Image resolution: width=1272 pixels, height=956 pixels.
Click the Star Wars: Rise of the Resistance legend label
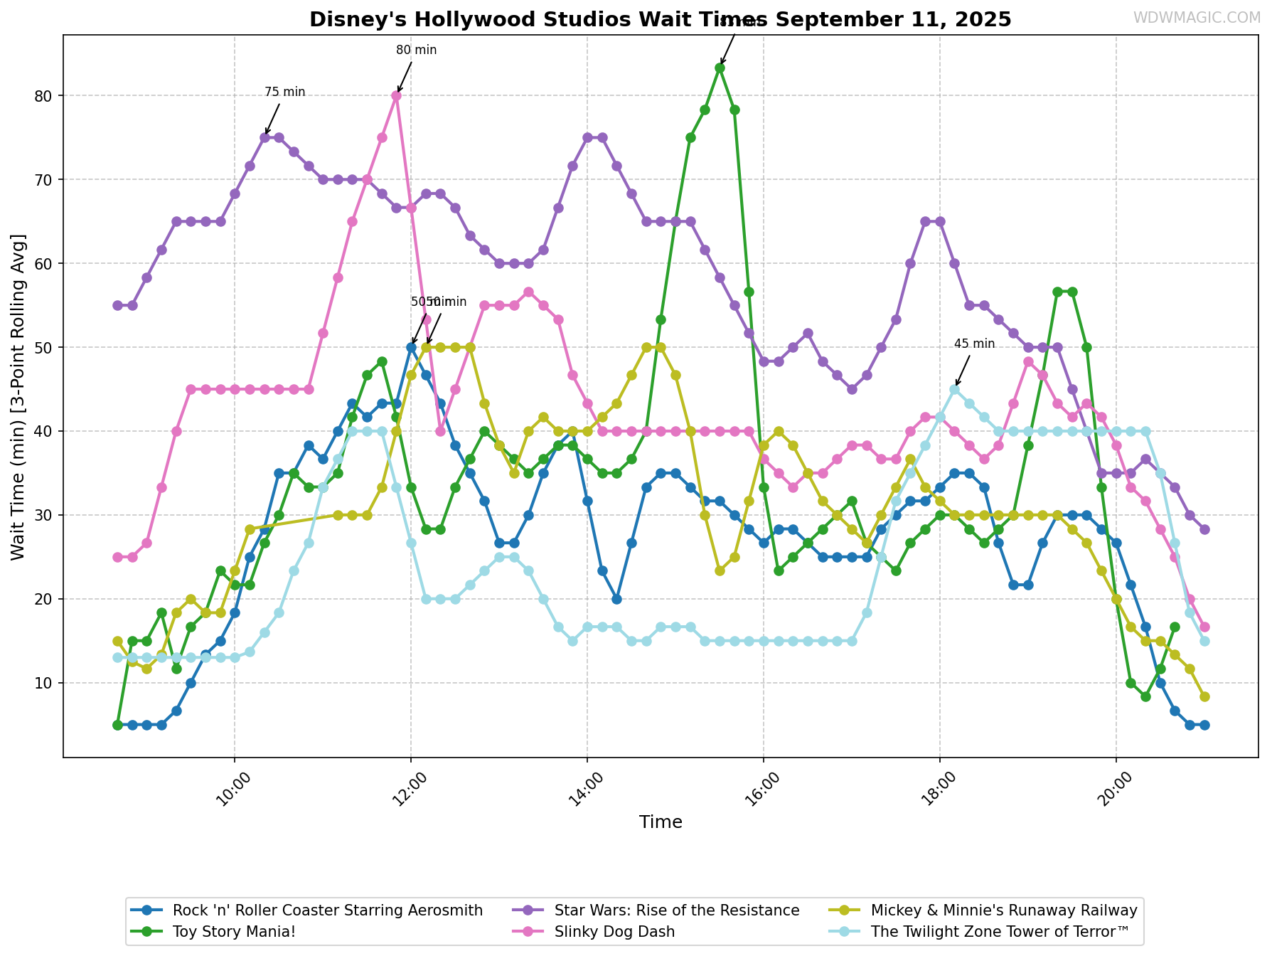[x=677, y=910]
